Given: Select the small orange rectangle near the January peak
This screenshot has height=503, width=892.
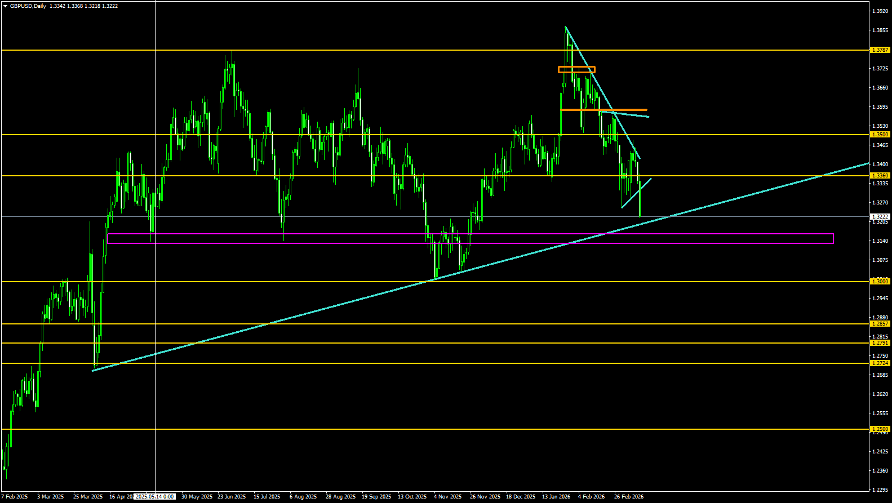Looking at the screenshot, I should pyautogui.click(x=576, y=70).
